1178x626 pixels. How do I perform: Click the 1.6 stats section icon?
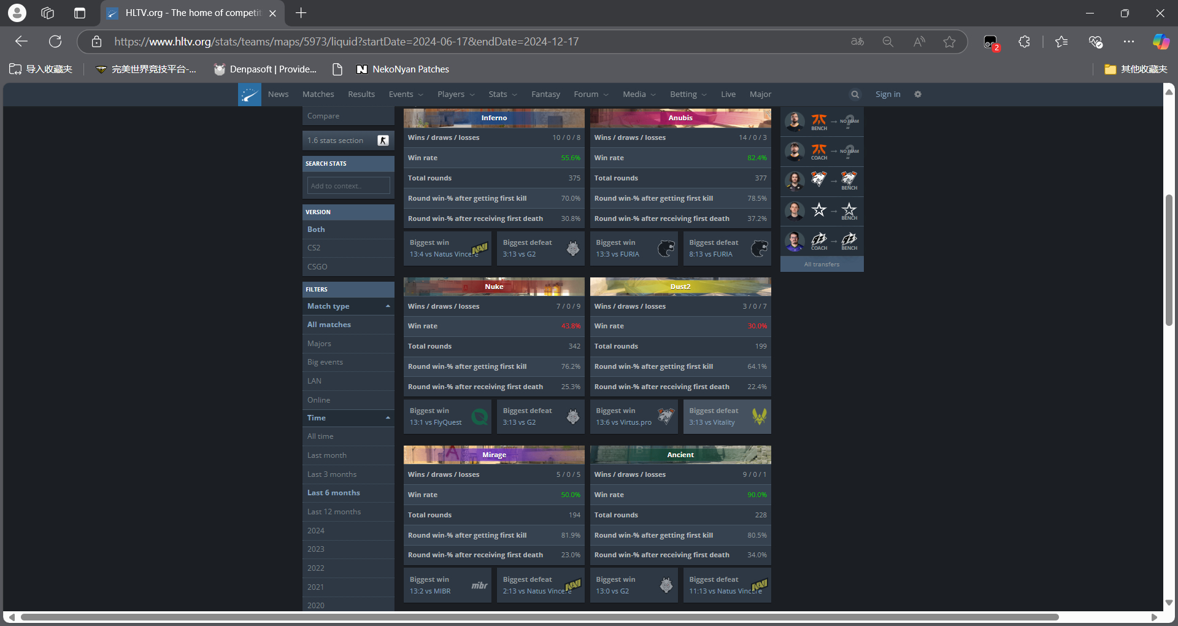click(x=383, y=141)
